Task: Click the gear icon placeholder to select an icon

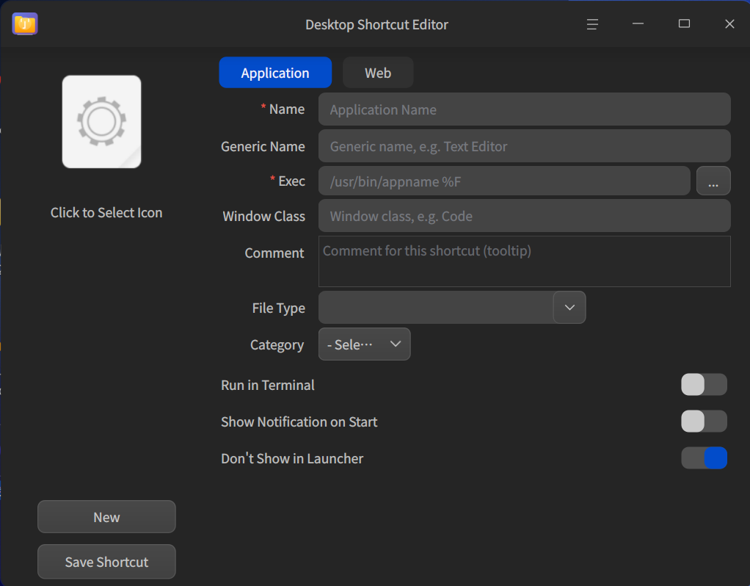Action: click(101, 122)
